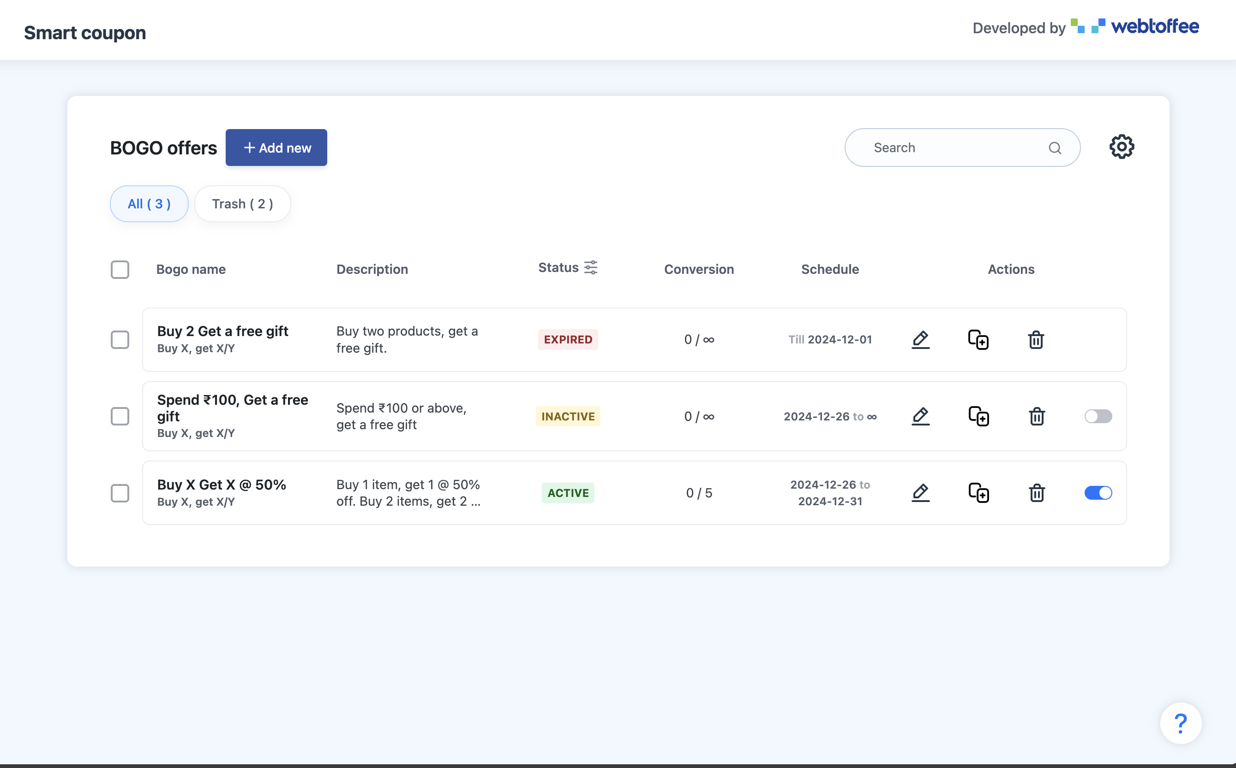The width and height of the screenshot is (1236, 768).
Task: Click the Description column header
Action: tap(372, 269)
